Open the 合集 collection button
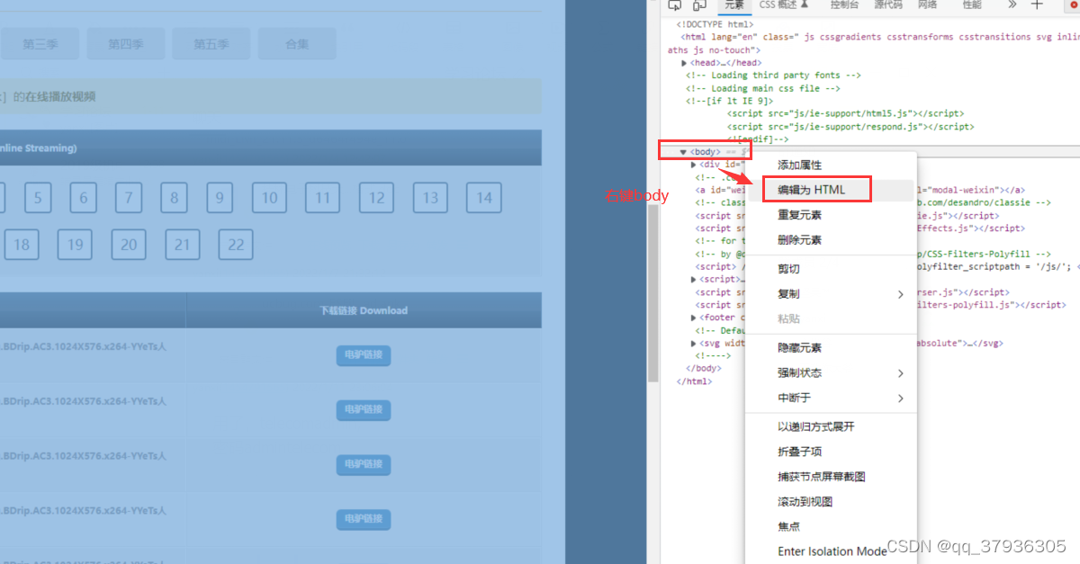 coord(297,43)
